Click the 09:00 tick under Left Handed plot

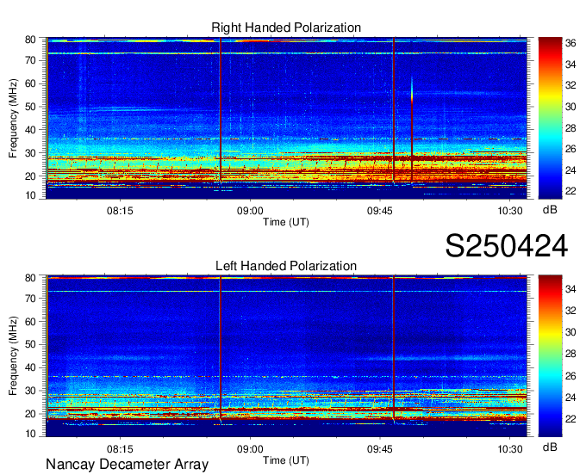coord(250,449)
